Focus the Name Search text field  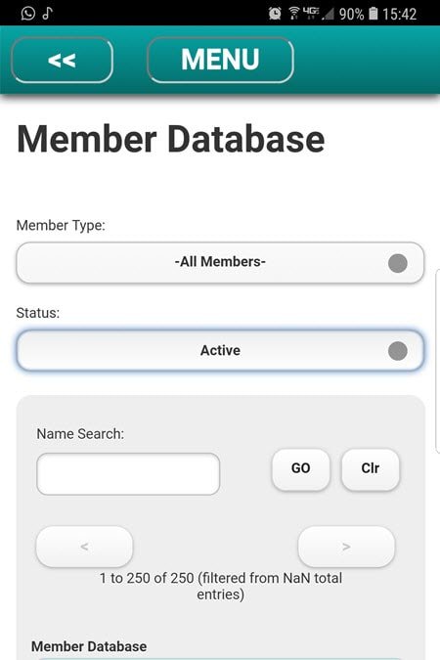(128, 474)
